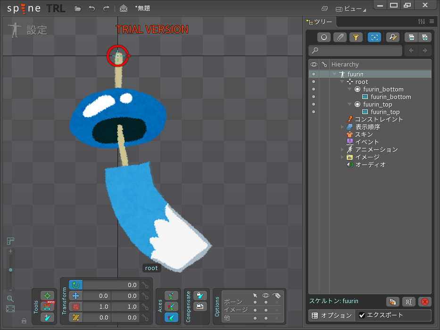Click the rename skeleton icon
440x330 pixels.
(408, 302)
